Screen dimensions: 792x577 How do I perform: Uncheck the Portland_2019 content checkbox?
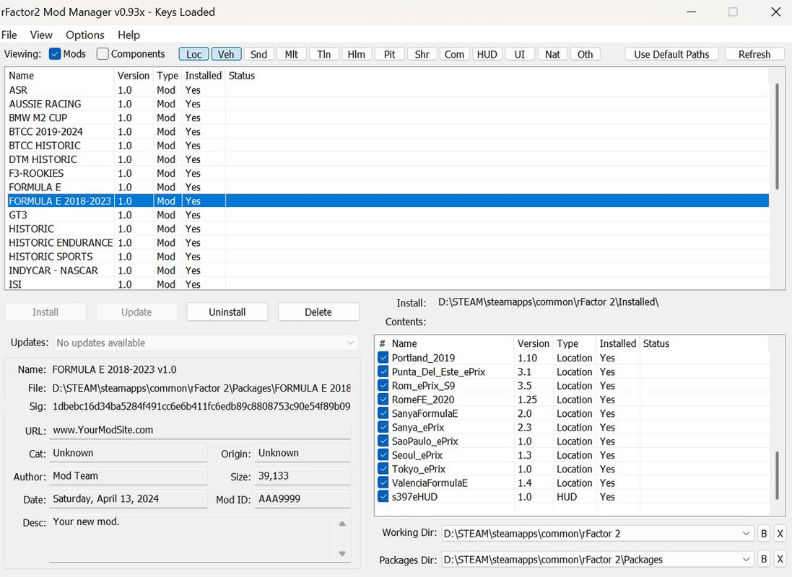(383, 358)
